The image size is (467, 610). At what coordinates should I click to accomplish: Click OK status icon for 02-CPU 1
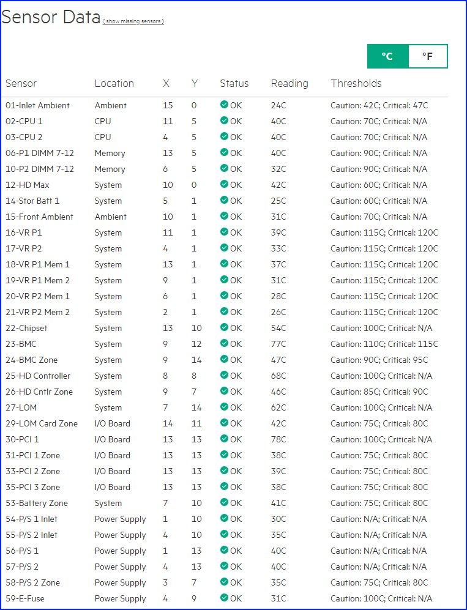point(224,121)
